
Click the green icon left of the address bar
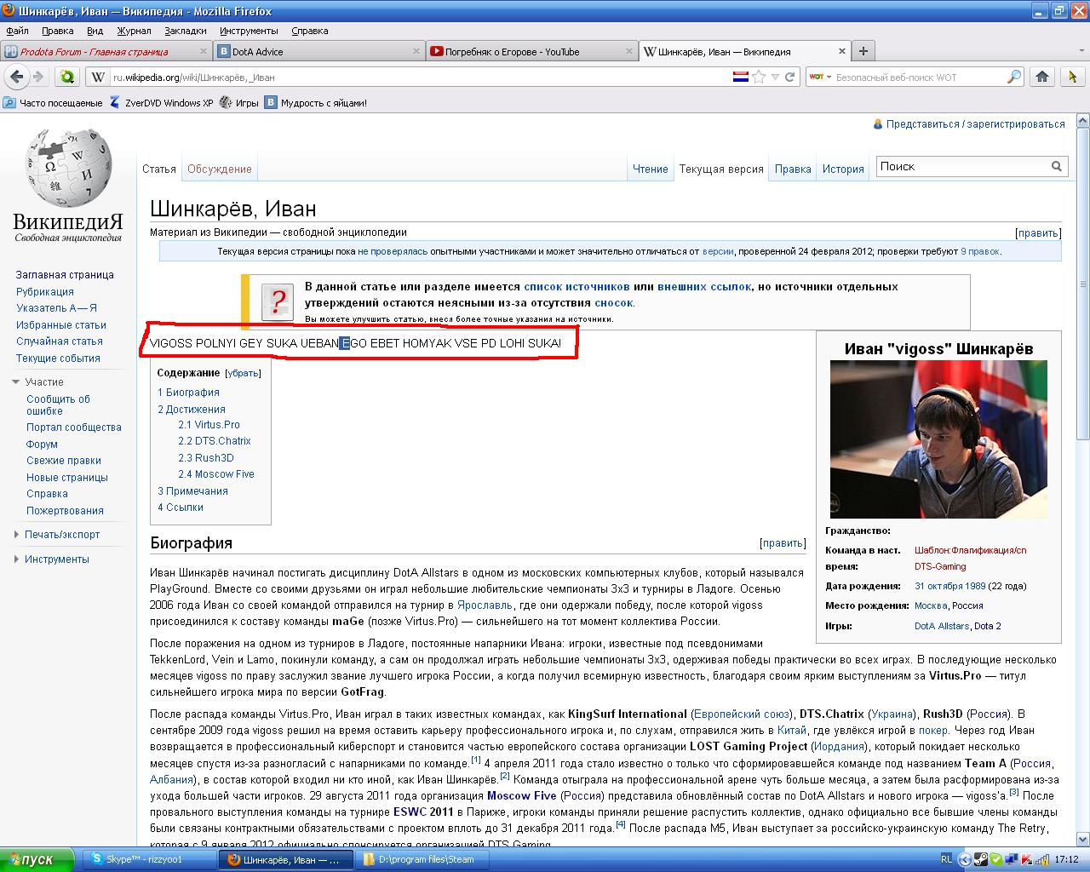pyautogui.click(x=66, y=77)
